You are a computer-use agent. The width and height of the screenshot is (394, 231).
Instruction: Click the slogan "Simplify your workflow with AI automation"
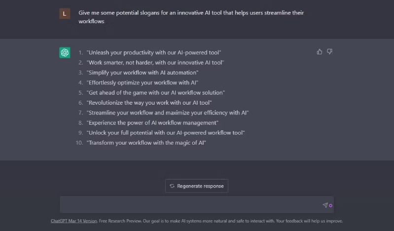coord(142,73)
